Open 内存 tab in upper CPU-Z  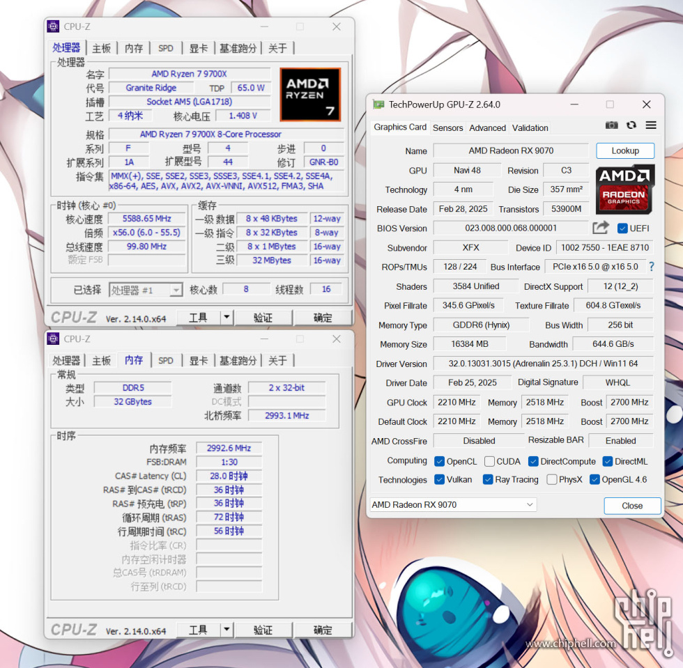click(134, 48)
